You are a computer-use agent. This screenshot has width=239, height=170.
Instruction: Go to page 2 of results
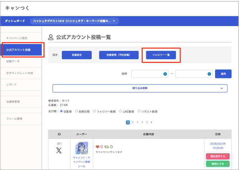pyautogui.click(x=132, y=122)
